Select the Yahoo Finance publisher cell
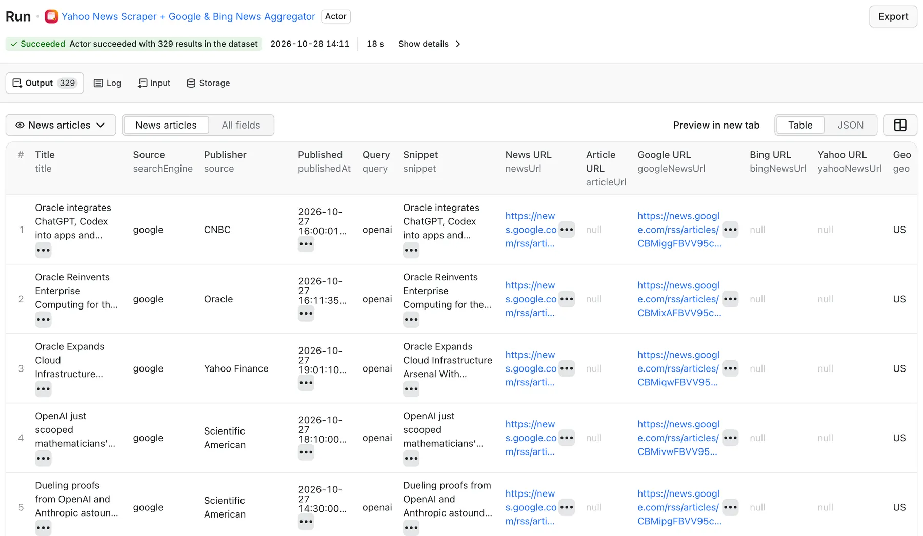The height and width of the screenshot is (536, 923). coord(236,368)
